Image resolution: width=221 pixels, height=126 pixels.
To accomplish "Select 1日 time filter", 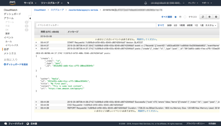I will [196, 25].
